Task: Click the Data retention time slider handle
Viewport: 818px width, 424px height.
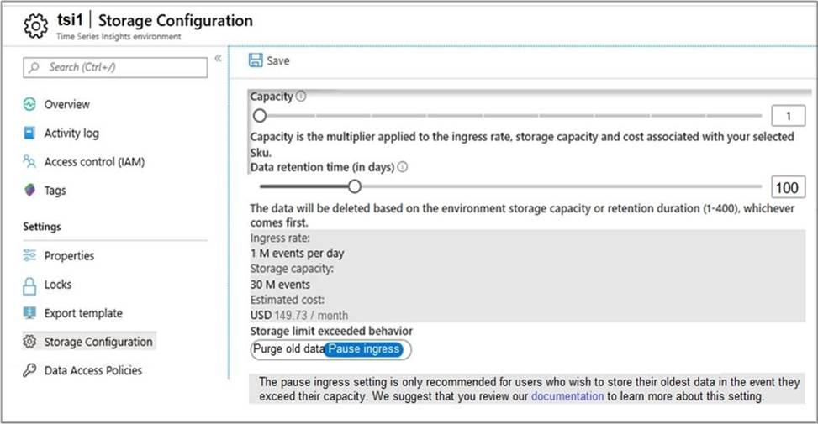Action: (355, 186)
